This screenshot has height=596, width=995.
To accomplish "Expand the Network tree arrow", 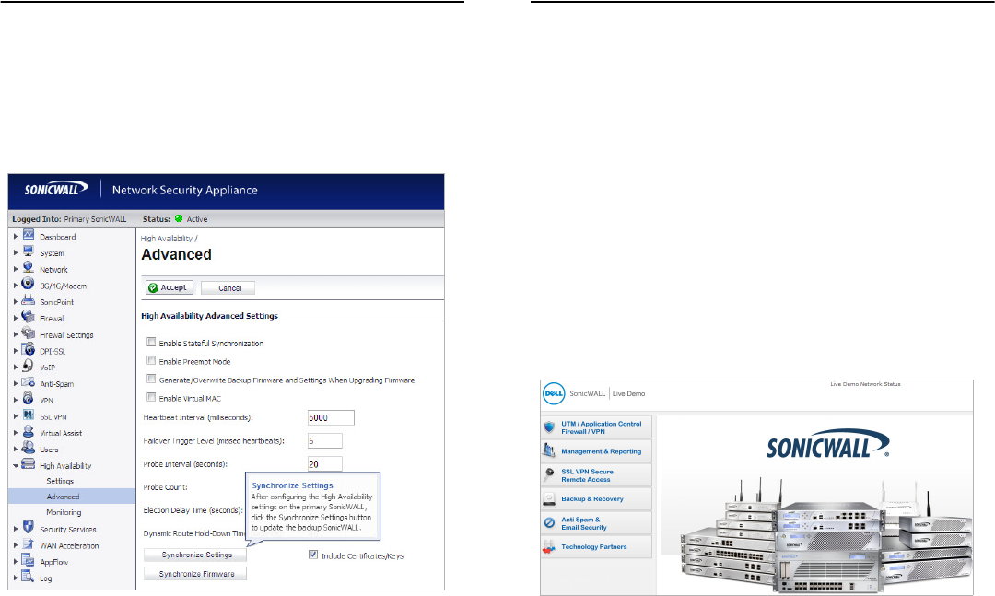I will (16, 269).
